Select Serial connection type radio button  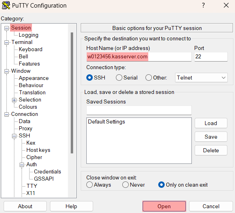point(119,78)
